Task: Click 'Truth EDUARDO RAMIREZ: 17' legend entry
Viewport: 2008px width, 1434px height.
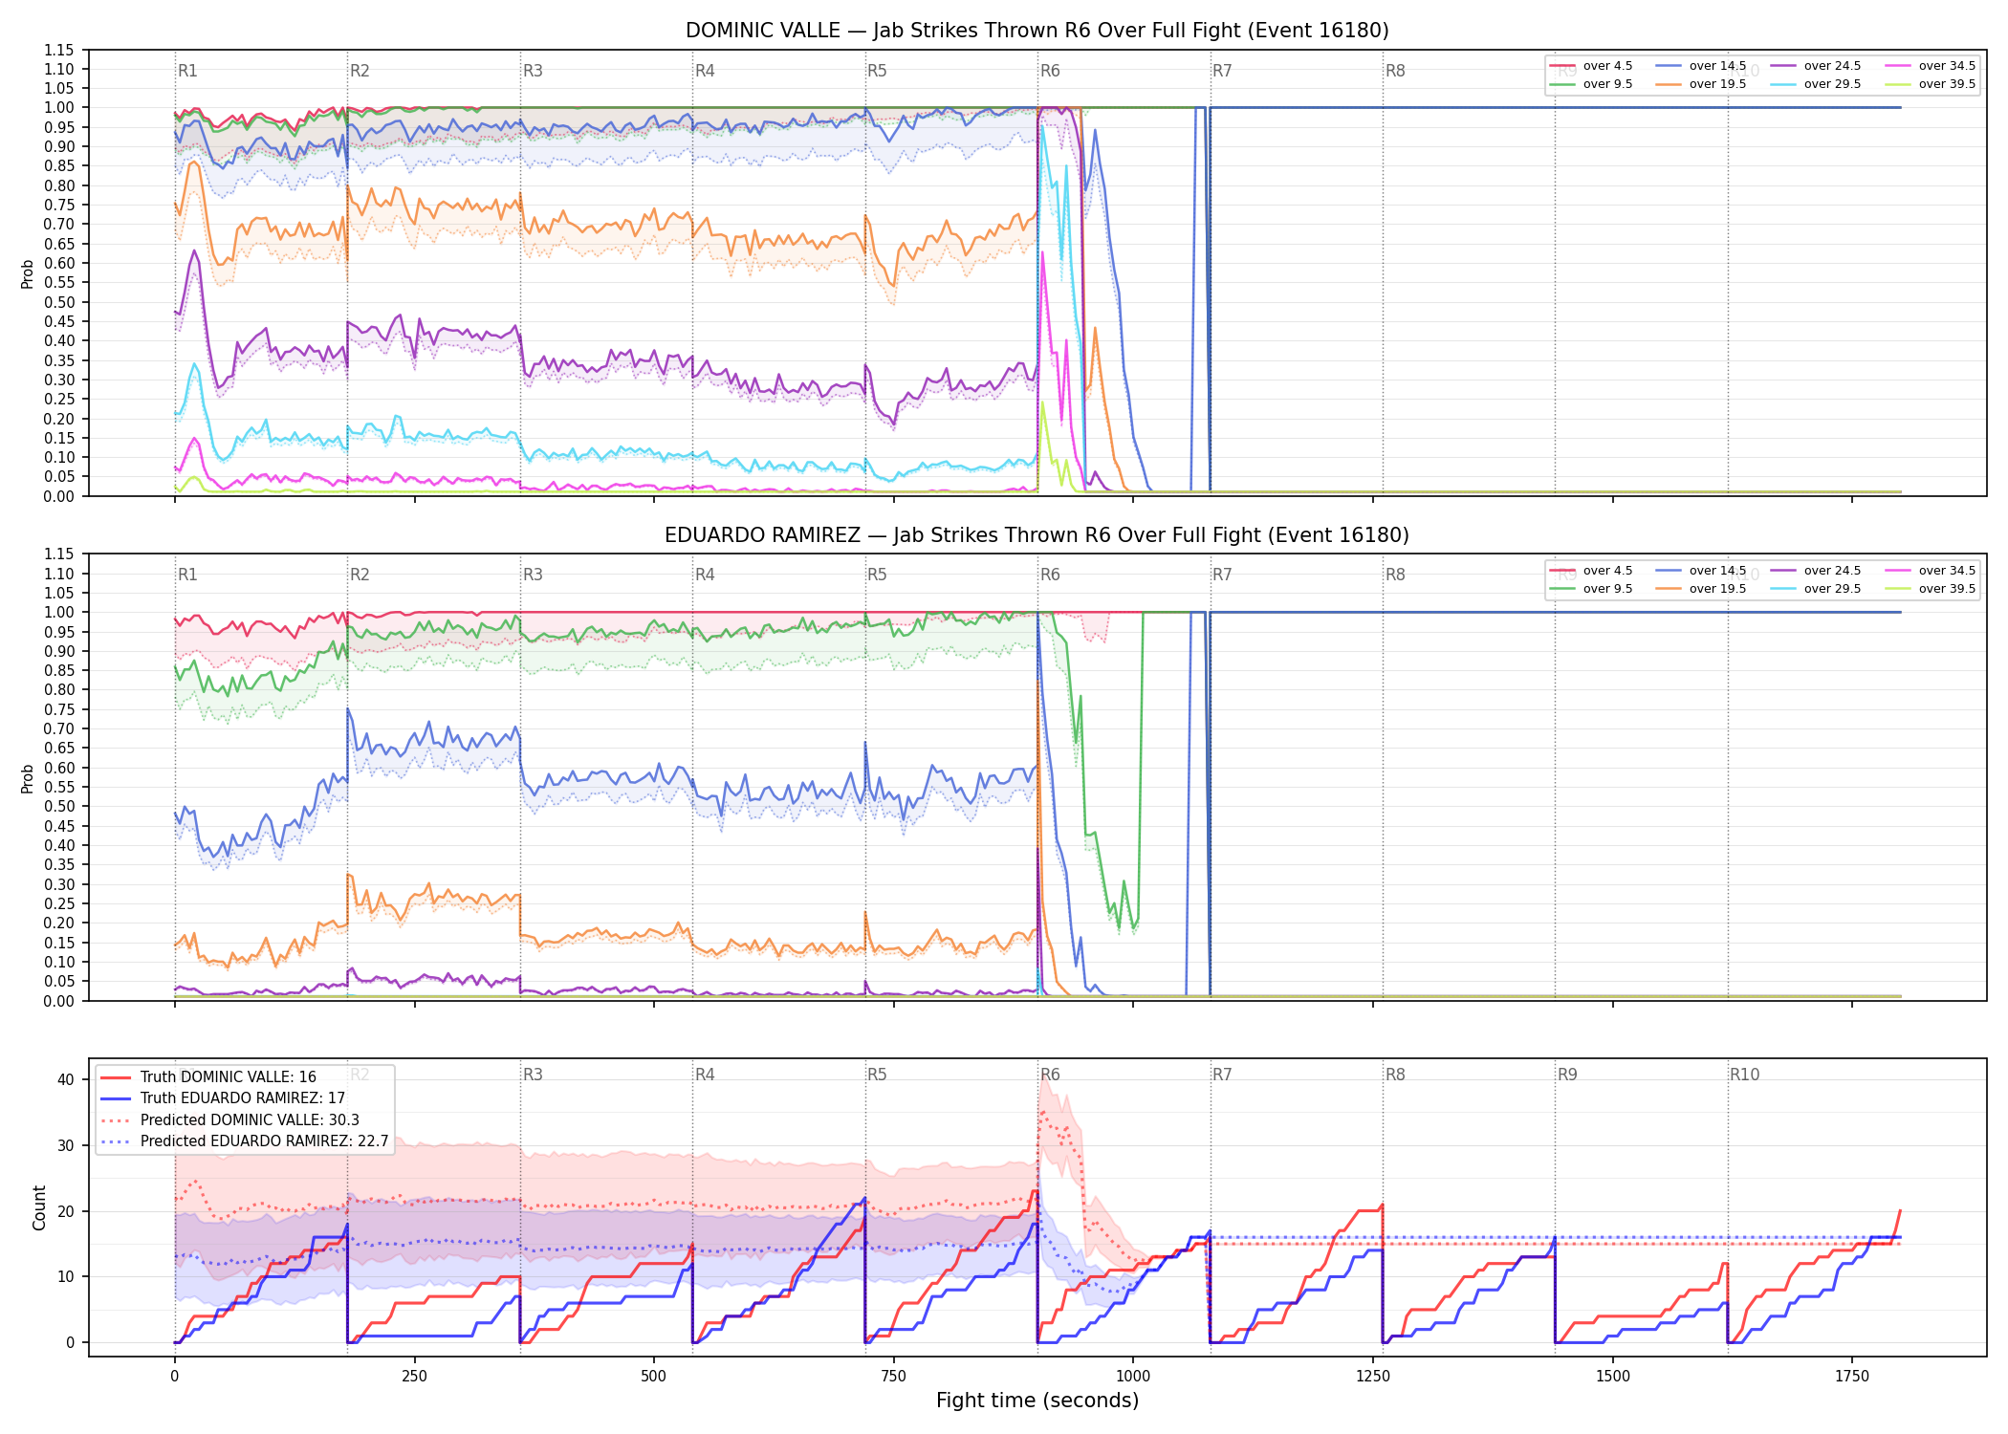Action: coord(223,1097)
